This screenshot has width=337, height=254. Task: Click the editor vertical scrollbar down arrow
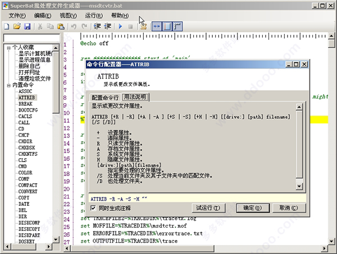[x=331, y=241]
